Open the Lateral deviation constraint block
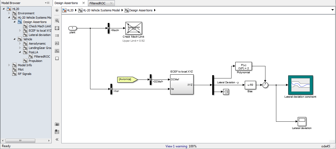336x149 pixels. 300,85
